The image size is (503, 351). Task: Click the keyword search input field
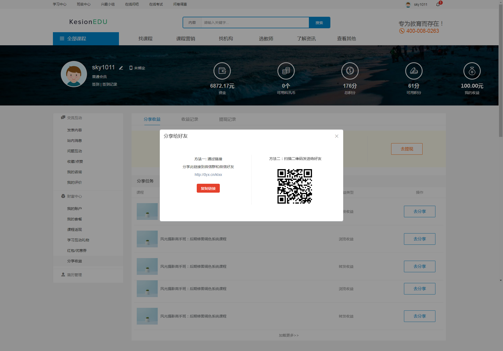255,23
